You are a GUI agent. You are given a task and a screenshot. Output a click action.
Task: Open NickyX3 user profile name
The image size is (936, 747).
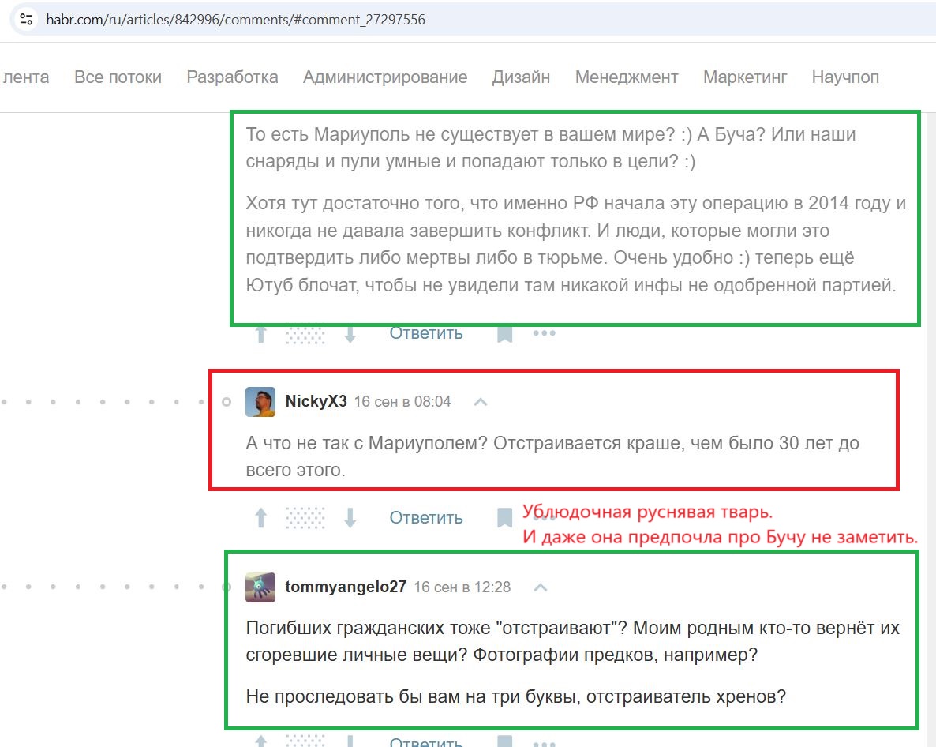click(316, 401)
